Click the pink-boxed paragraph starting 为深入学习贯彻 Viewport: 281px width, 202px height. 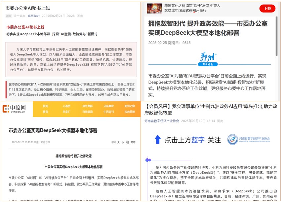point(71,60)
